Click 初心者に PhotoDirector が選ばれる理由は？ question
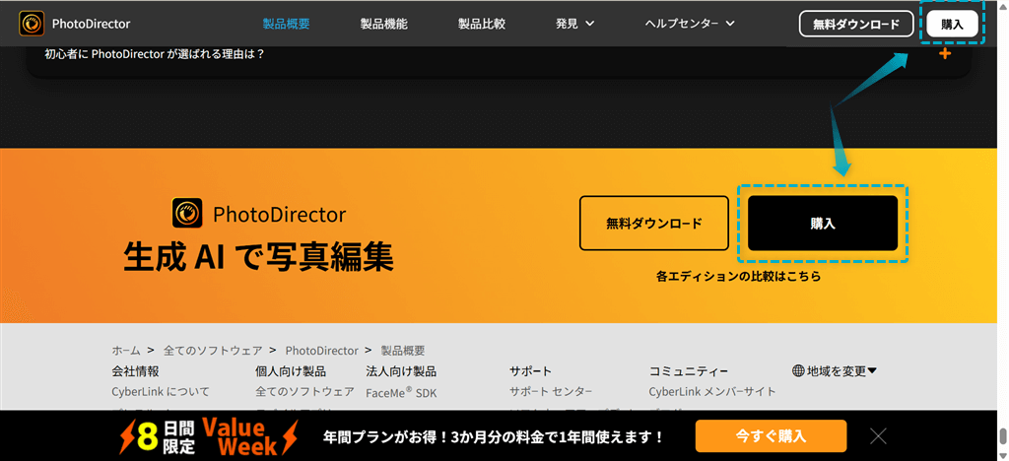Screen dimensions: 1009x461 pyautogui.click(x=155, y=54)
